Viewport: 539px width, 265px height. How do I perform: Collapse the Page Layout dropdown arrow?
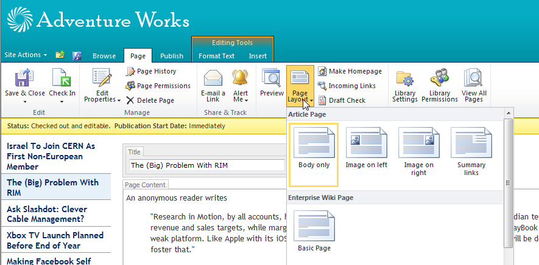[x=311, y=100]
